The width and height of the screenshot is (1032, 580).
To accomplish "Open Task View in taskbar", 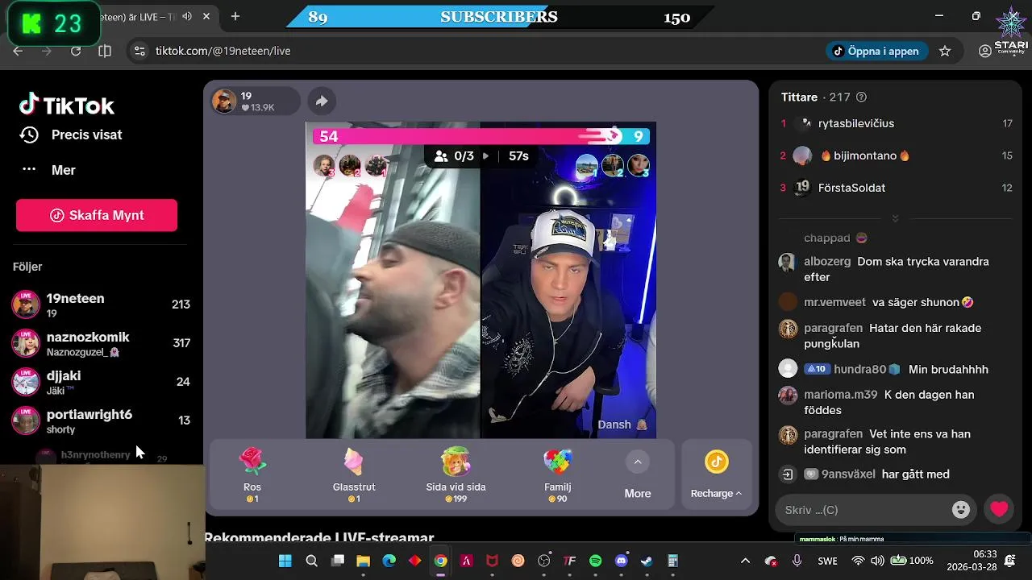I will pos(338,561).
